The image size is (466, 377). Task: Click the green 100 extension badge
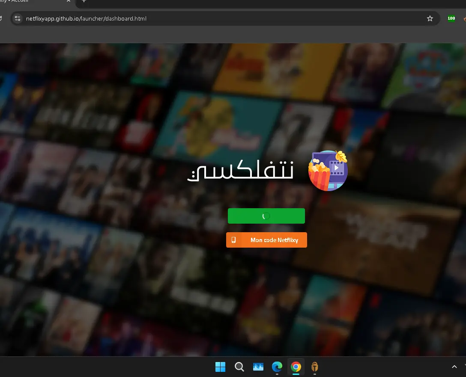click(x=451, y=18)
